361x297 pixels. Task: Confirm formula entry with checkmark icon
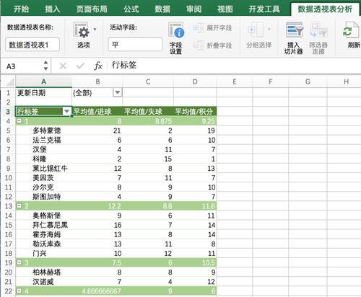click(80, 66)
